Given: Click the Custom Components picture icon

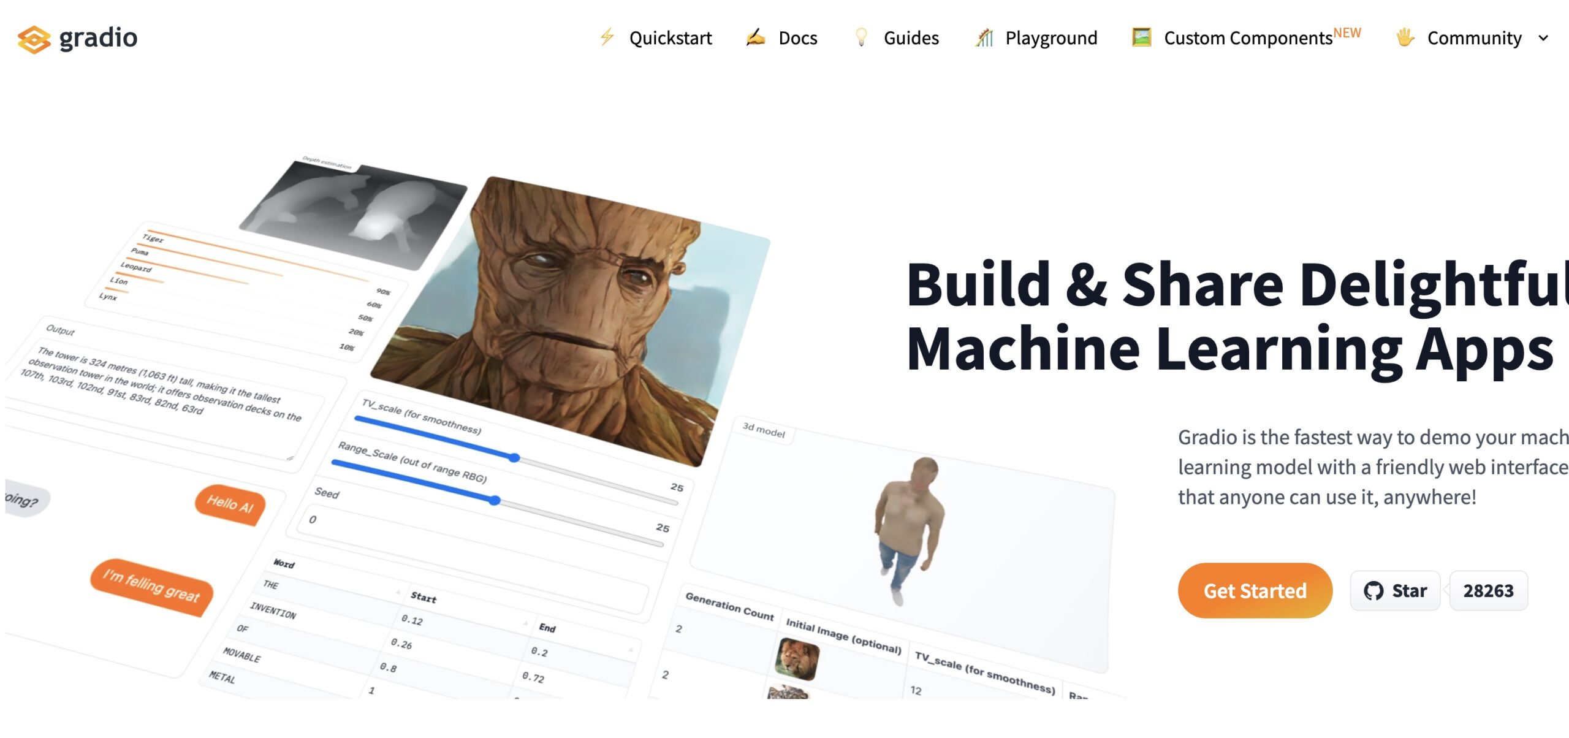Looking at the screenshot, I should 1141,37.
